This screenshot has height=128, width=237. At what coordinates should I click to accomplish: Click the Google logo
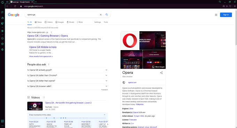coord(14,15)
